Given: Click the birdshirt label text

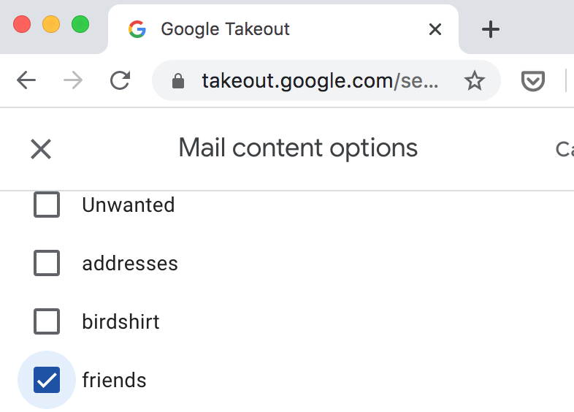Looking at the screenshot, I should point(120,321).
